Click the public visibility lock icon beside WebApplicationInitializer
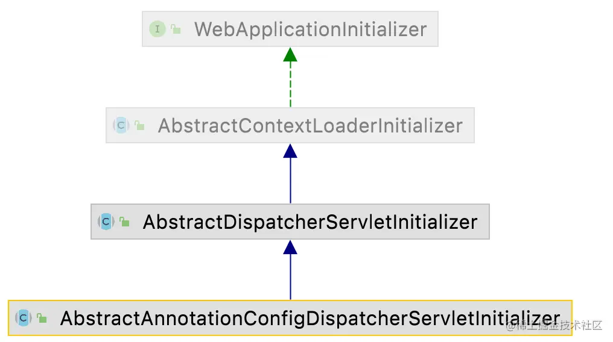 (176, 29)
